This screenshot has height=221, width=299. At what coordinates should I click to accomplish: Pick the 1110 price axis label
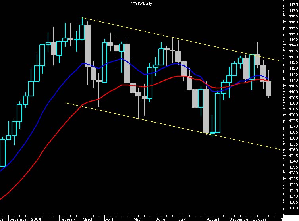point(293,80)
